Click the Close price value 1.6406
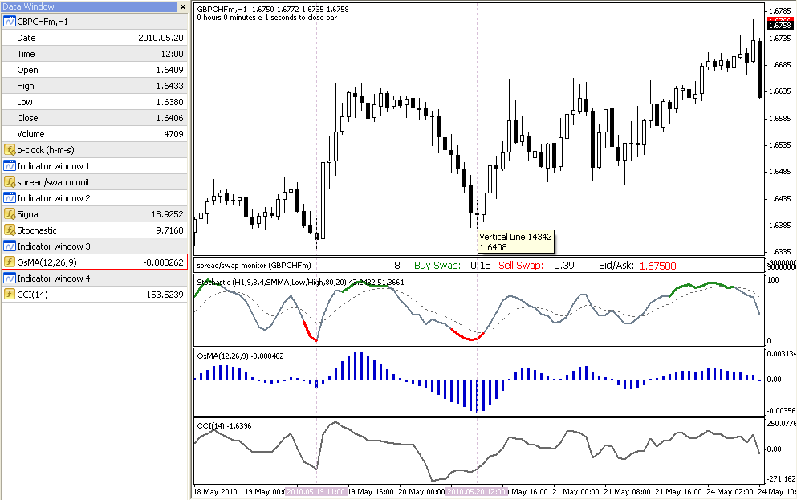This screenshot has height=500, width=797. [170, 118]
